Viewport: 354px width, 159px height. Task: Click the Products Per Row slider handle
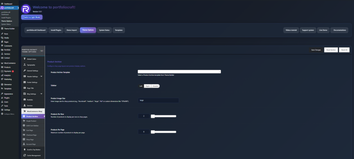(x=152, y=116)
